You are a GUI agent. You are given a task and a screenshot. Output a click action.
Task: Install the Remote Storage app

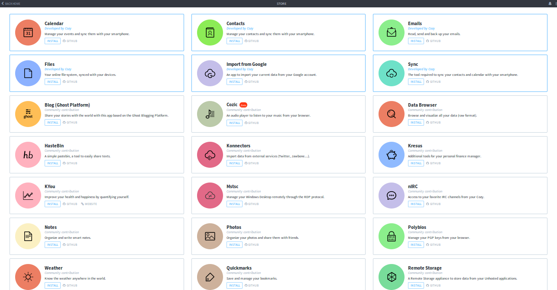(416, 286)
